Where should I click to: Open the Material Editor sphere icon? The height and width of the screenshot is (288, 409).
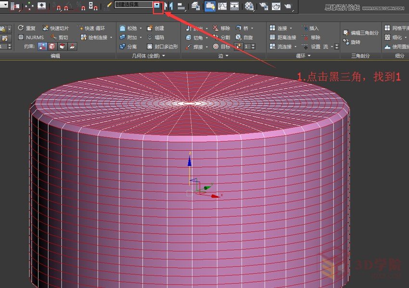click(249, 6)
